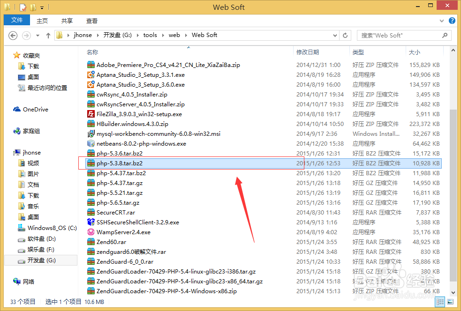Select the netbeans-8.0.2 installer icon
461x311 pixels.
coord(91,144)
